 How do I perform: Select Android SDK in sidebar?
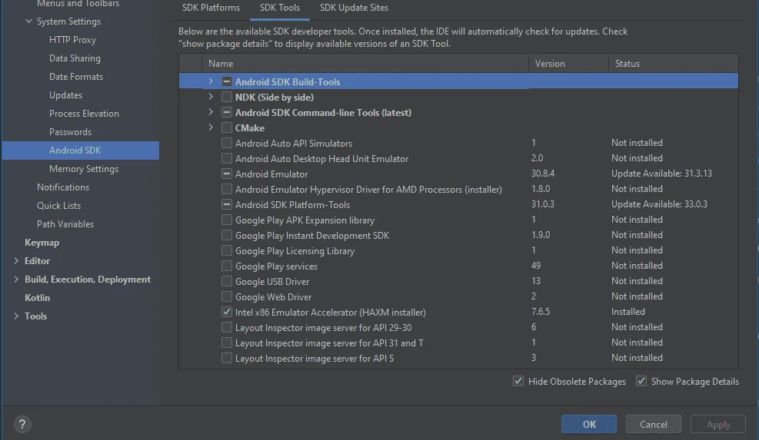(80, 150)
